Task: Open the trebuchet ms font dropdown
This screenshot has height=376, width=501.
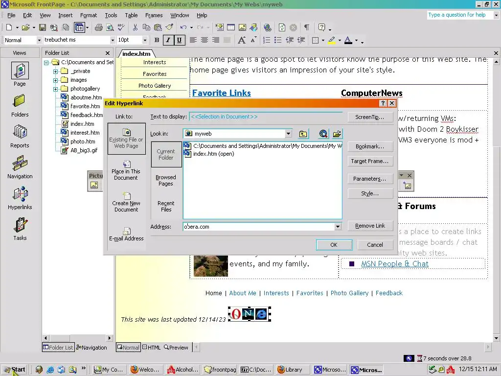Action: pos(112,40)
